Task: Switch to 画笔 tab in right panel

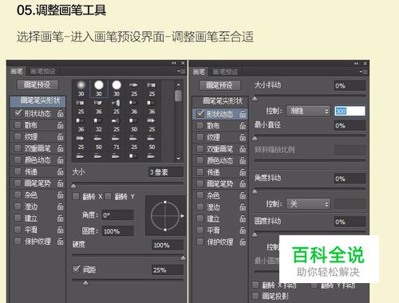Action: coord(199,72)
